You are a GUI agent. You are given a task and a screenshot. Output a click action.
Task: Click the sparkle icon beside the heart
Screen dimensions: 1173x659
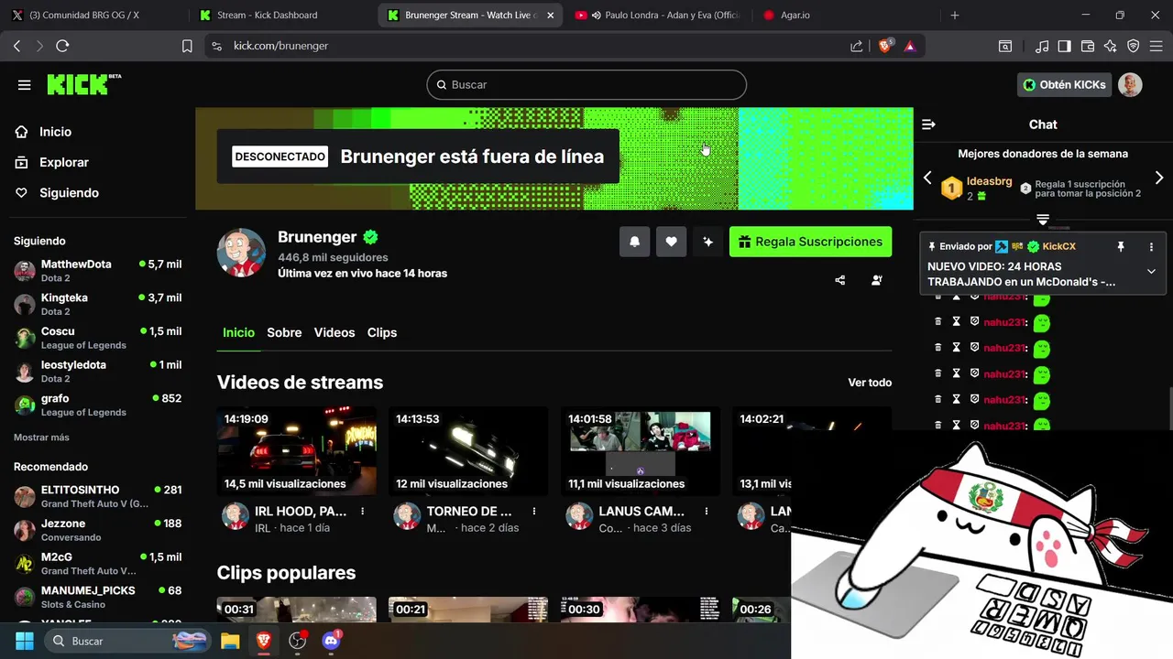[707, 242]
